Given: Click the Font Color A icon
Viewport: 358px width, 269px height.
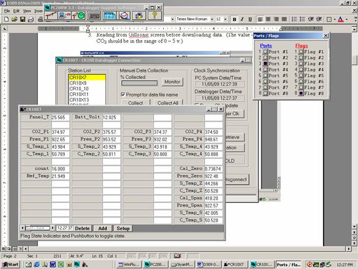Looking at the screenshot, I should 341,19.
